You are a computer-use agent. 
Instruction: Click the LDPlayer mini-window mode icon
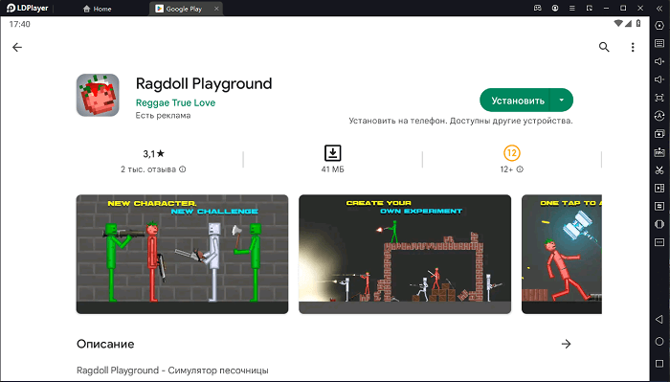point(590,8)
